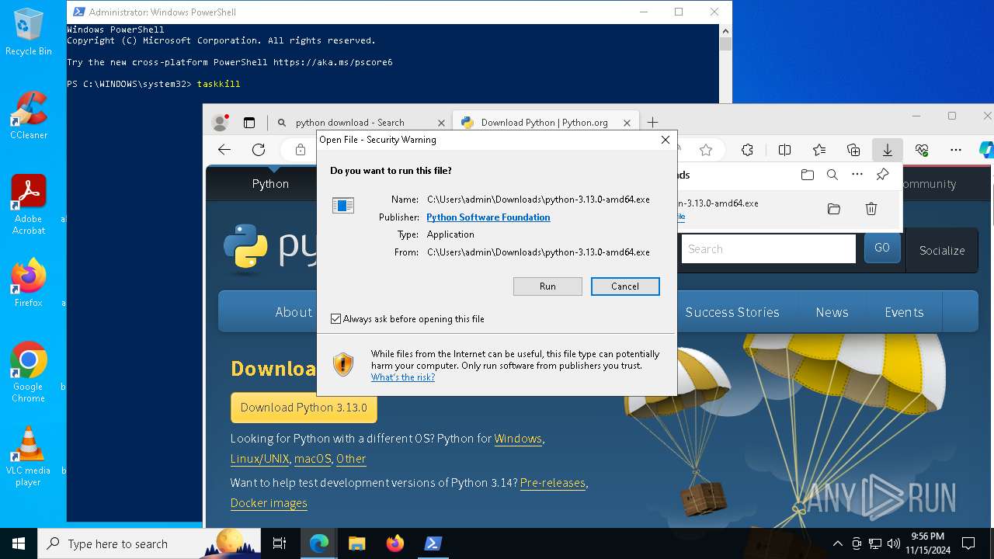Viewport: 994px width, 559px height.
Task: Click the GO search button
Action: point(882,248)
